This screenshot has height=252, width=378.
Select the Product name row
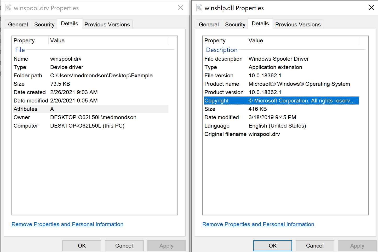coord(281,84)
